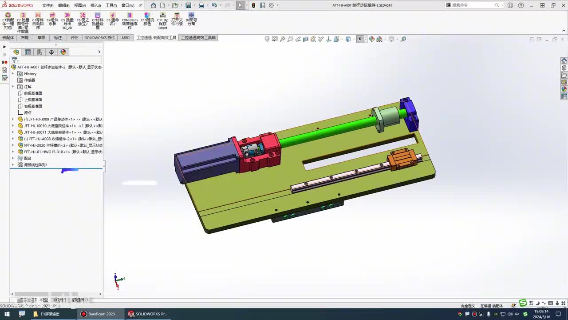Click C7 material batch settings tool
Screen dimensions: 568x320
tap(98, 21)
